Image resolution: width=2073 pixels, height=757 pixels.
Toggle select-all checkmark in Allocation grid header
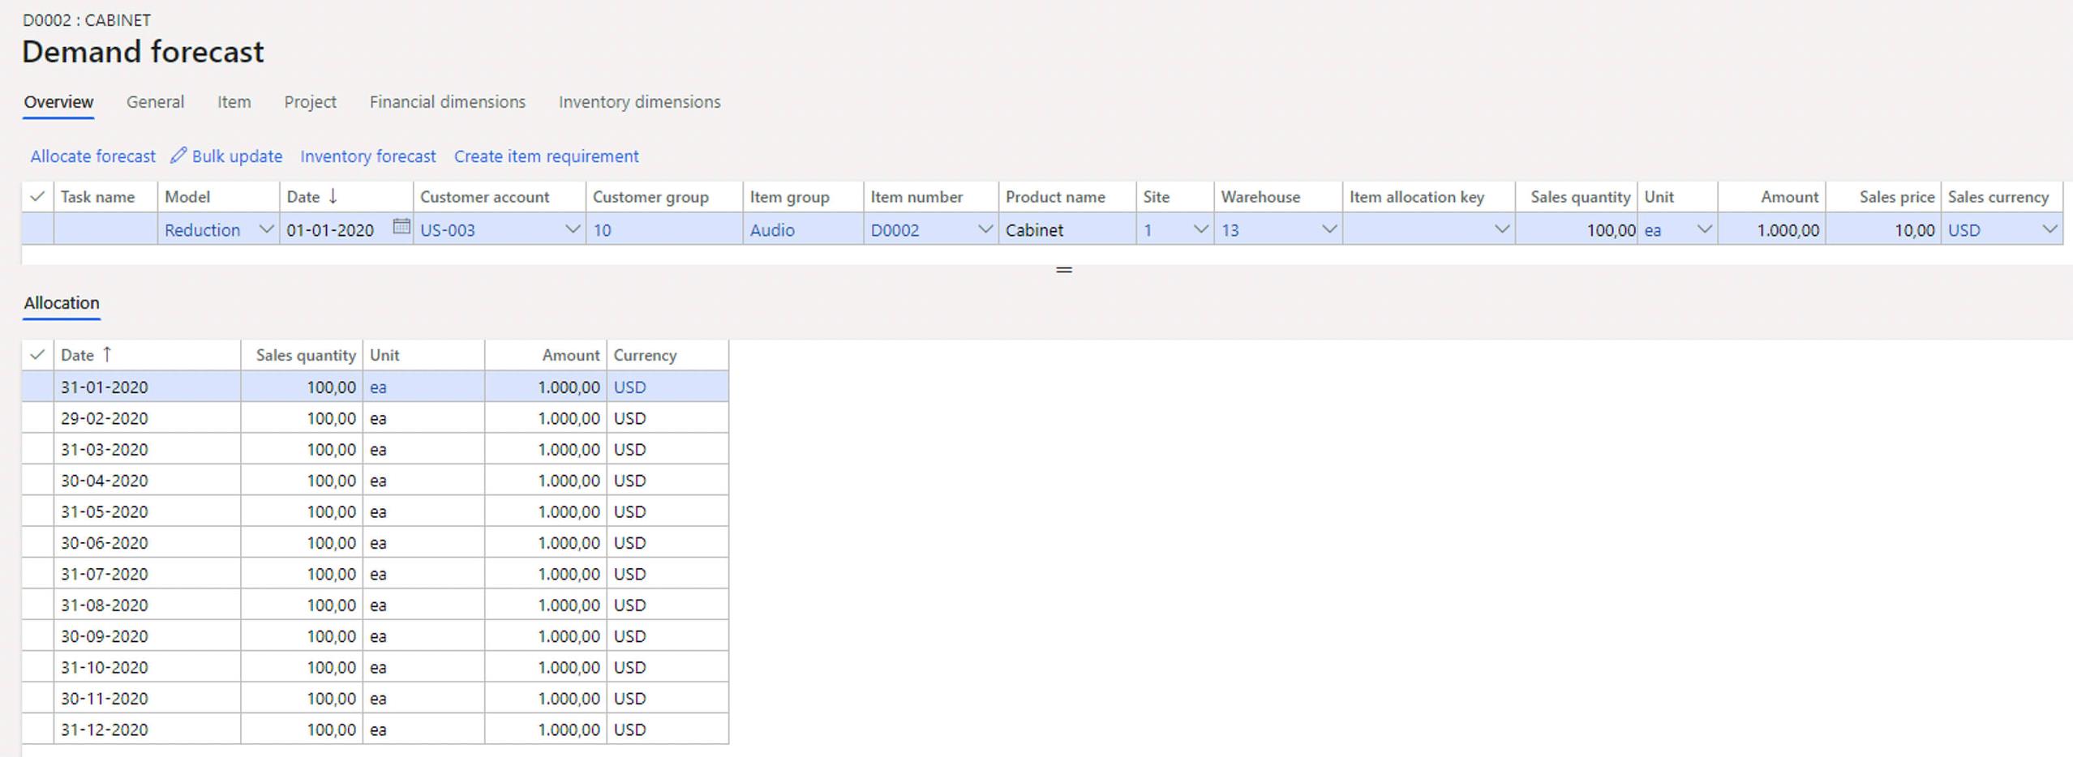[x=37, y=355]
